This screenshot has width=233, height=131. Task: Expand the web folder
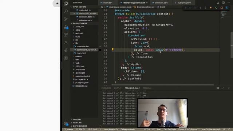click(77, 63)
